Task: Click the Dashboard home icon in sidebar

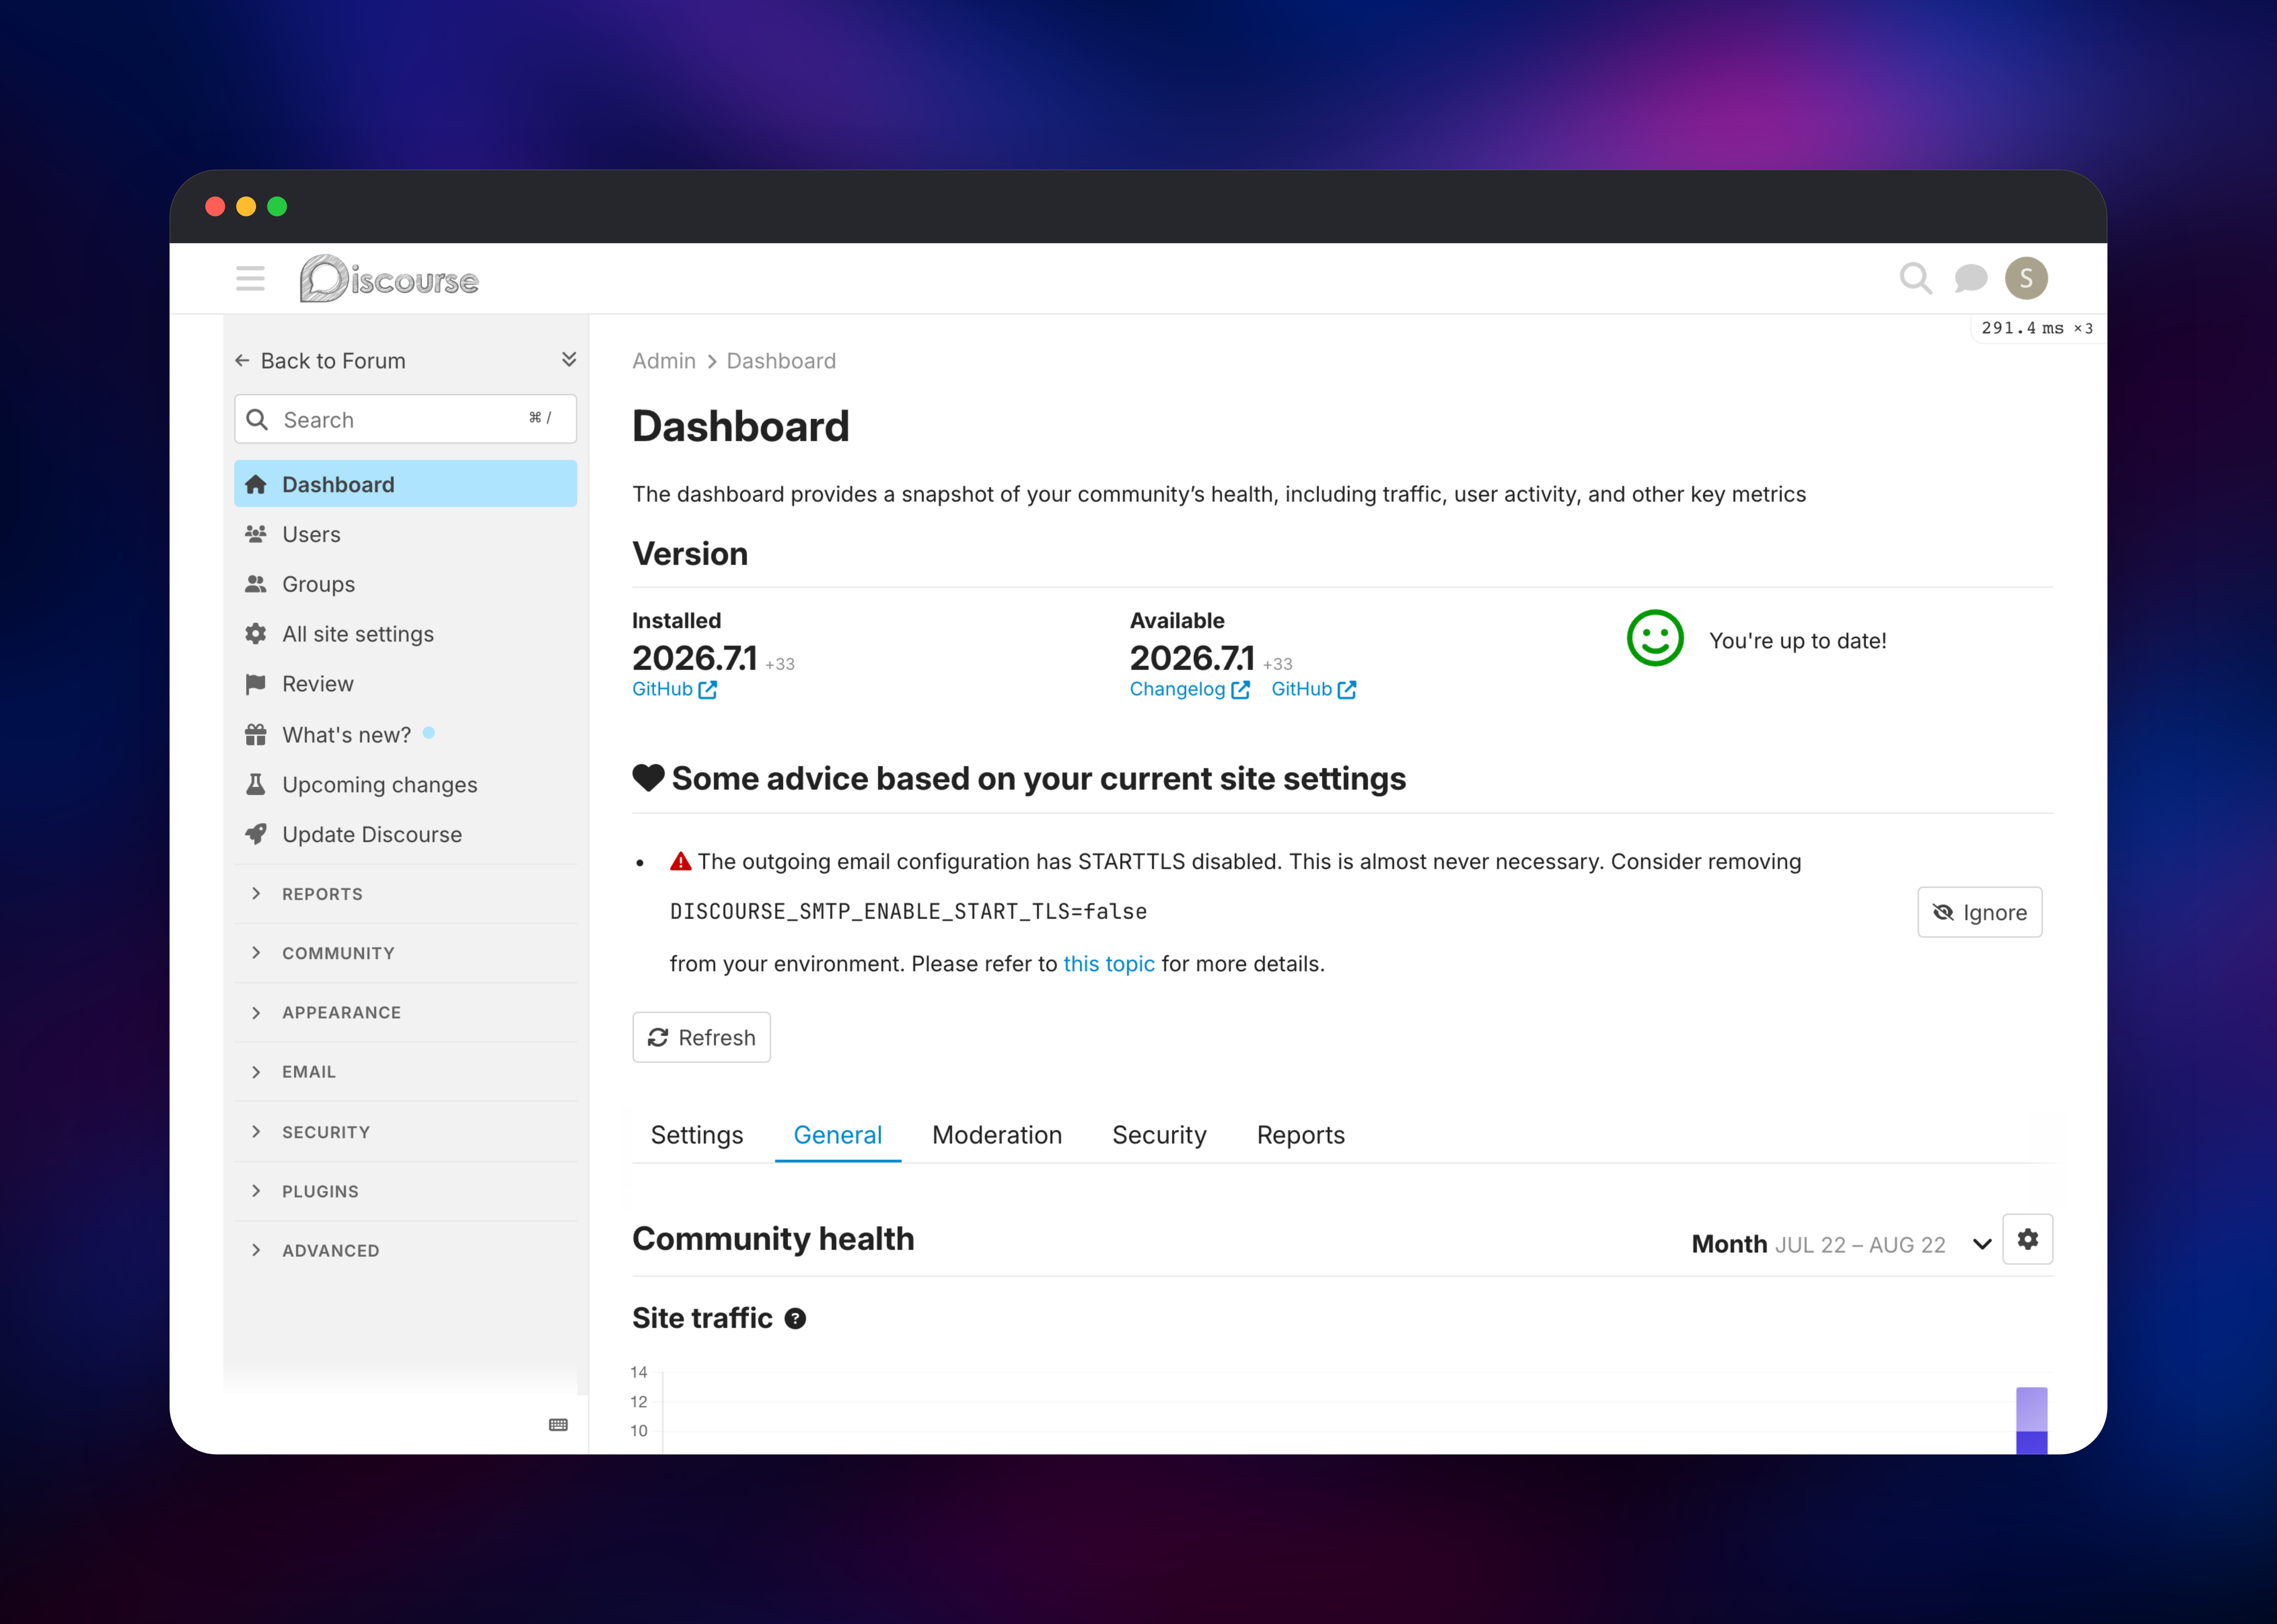Action: [x=256, y=484]
